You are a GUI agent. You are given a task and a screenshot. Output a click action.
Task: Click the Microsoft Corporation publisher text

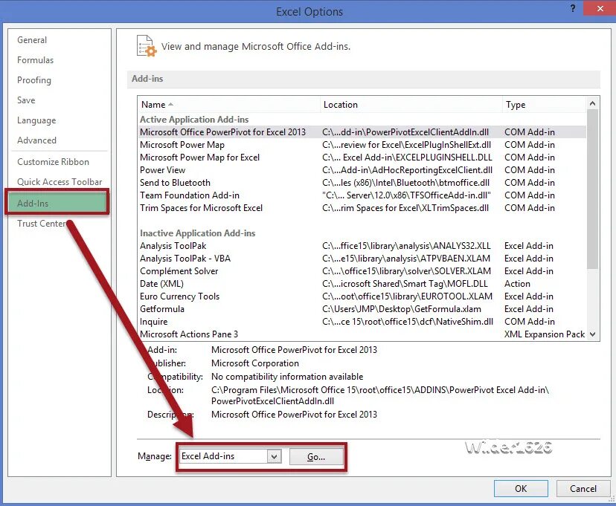coord(255,363)
